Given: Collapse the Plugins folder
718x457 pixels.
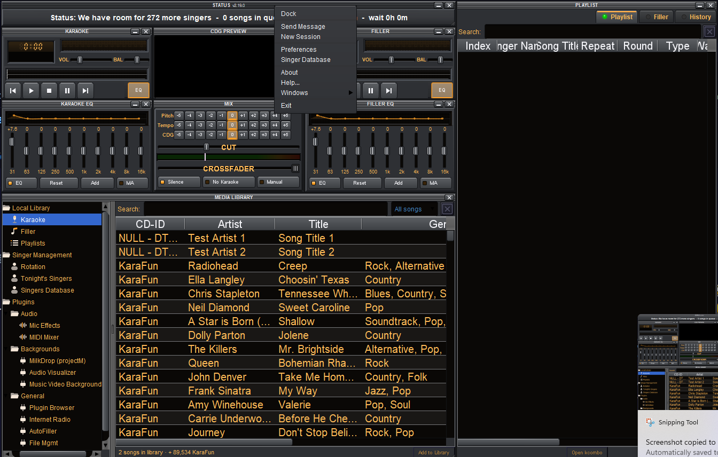Looking at the screenshot, I should click(x=6, y=302).
